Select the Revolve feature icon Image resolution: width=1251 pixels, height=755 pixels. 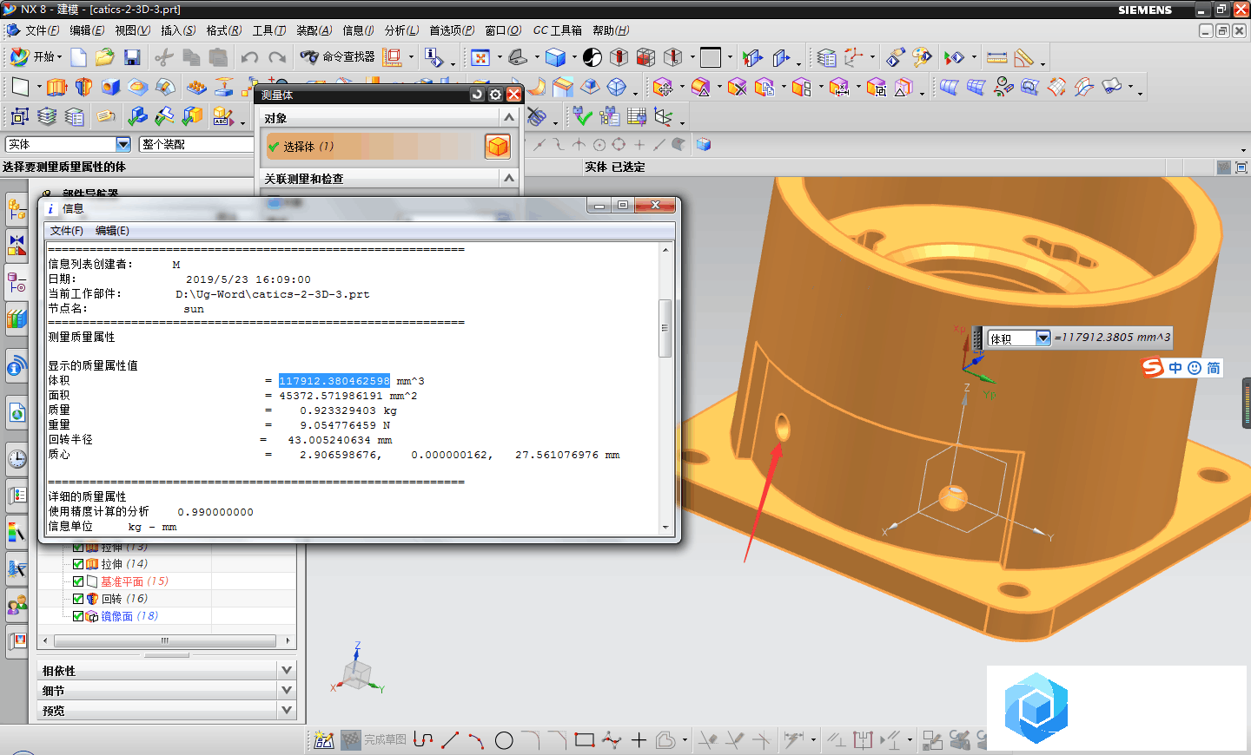(83, 87)
